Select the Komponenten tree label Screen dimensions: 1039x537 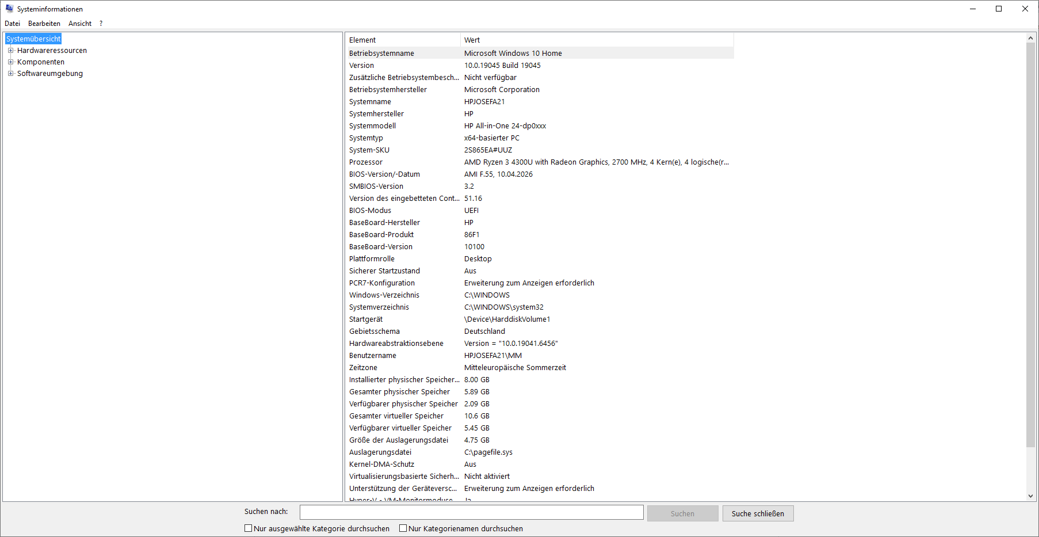(41, 62)
